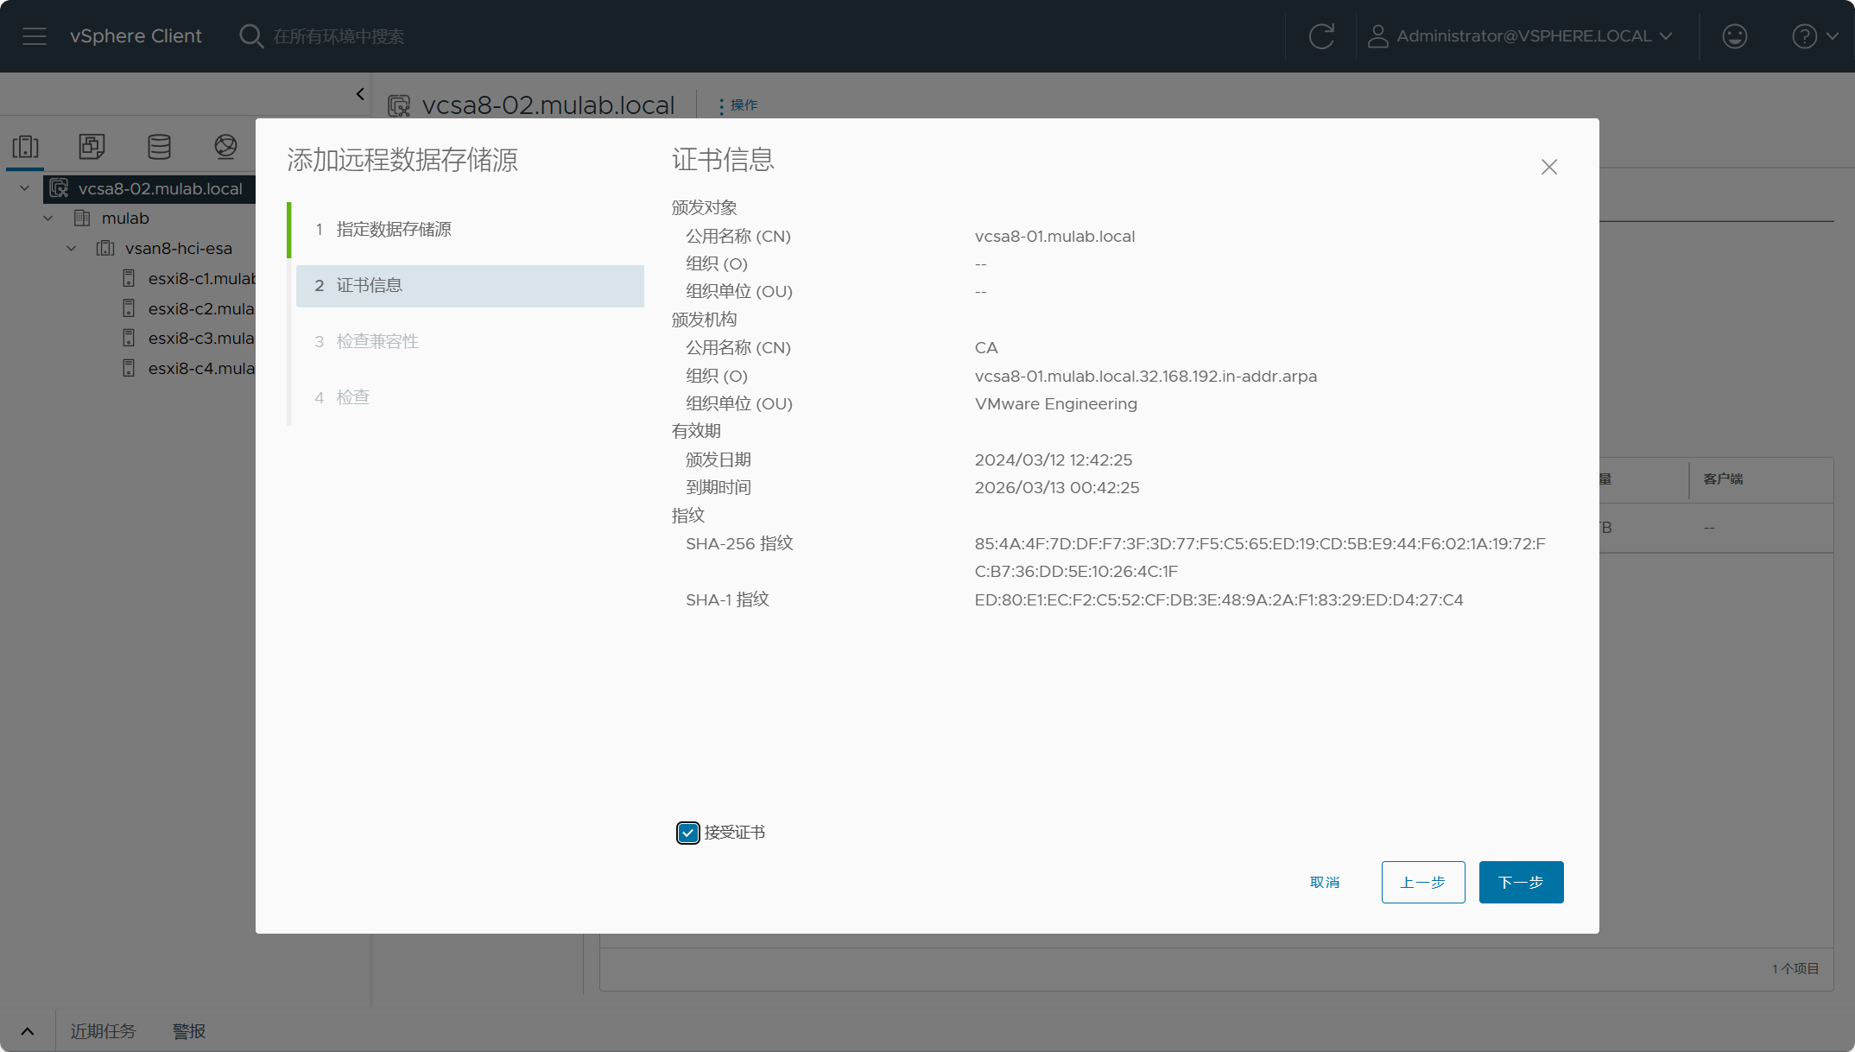Switch to VMs and Templates view
The image size is (1855, 1052).
(x=92, y=146)
